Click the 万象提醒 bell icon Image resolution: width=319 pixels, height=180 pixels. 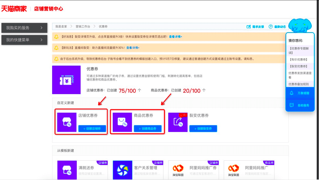tap(292, 93)
